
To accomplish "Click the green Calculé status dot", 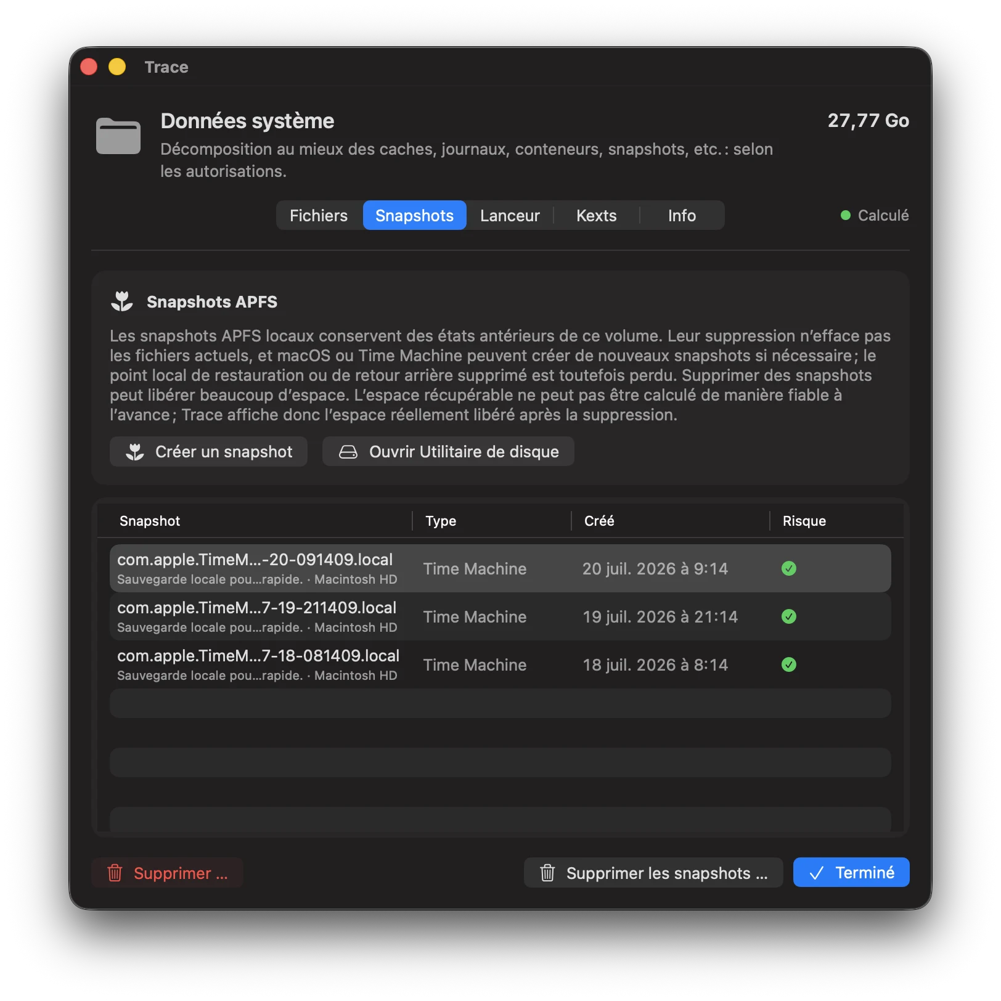I will 846,215.
